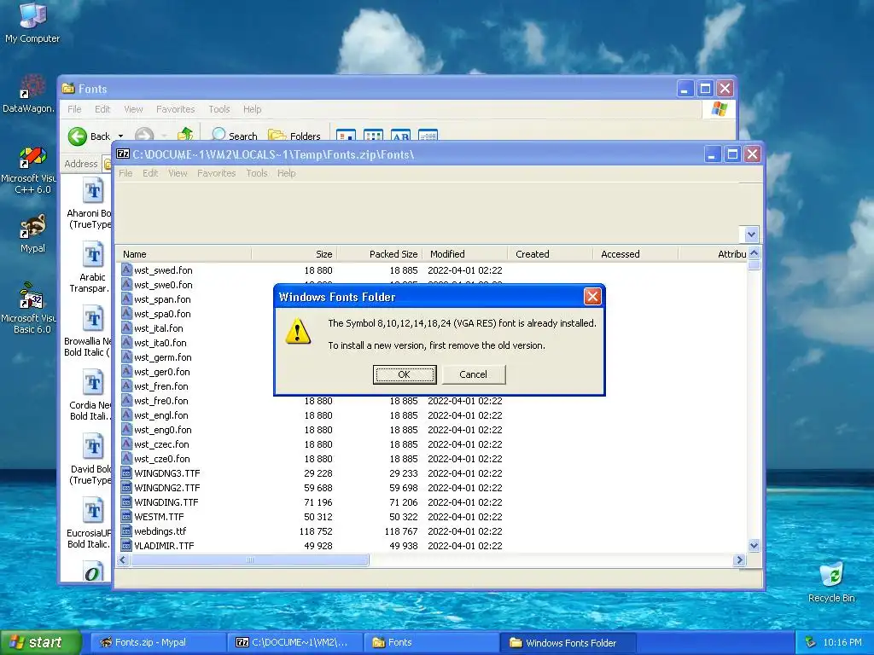The image size is (874, 655).
Task: Select Browallia New Bold Italic font icon
Action: coord(93,319)
